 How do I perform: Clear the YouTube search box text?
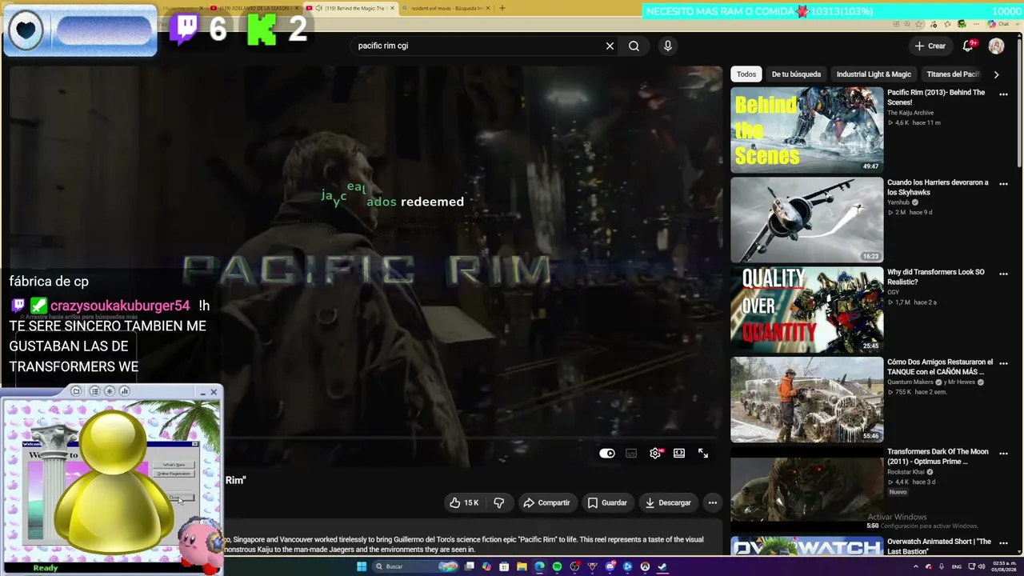(x=610, y=46)
